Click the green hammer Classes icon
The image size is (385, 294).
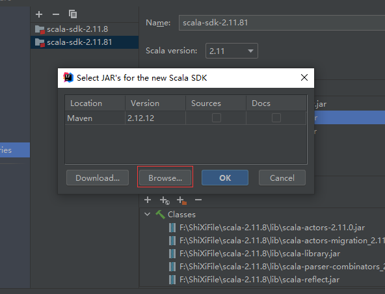[161, 215]
